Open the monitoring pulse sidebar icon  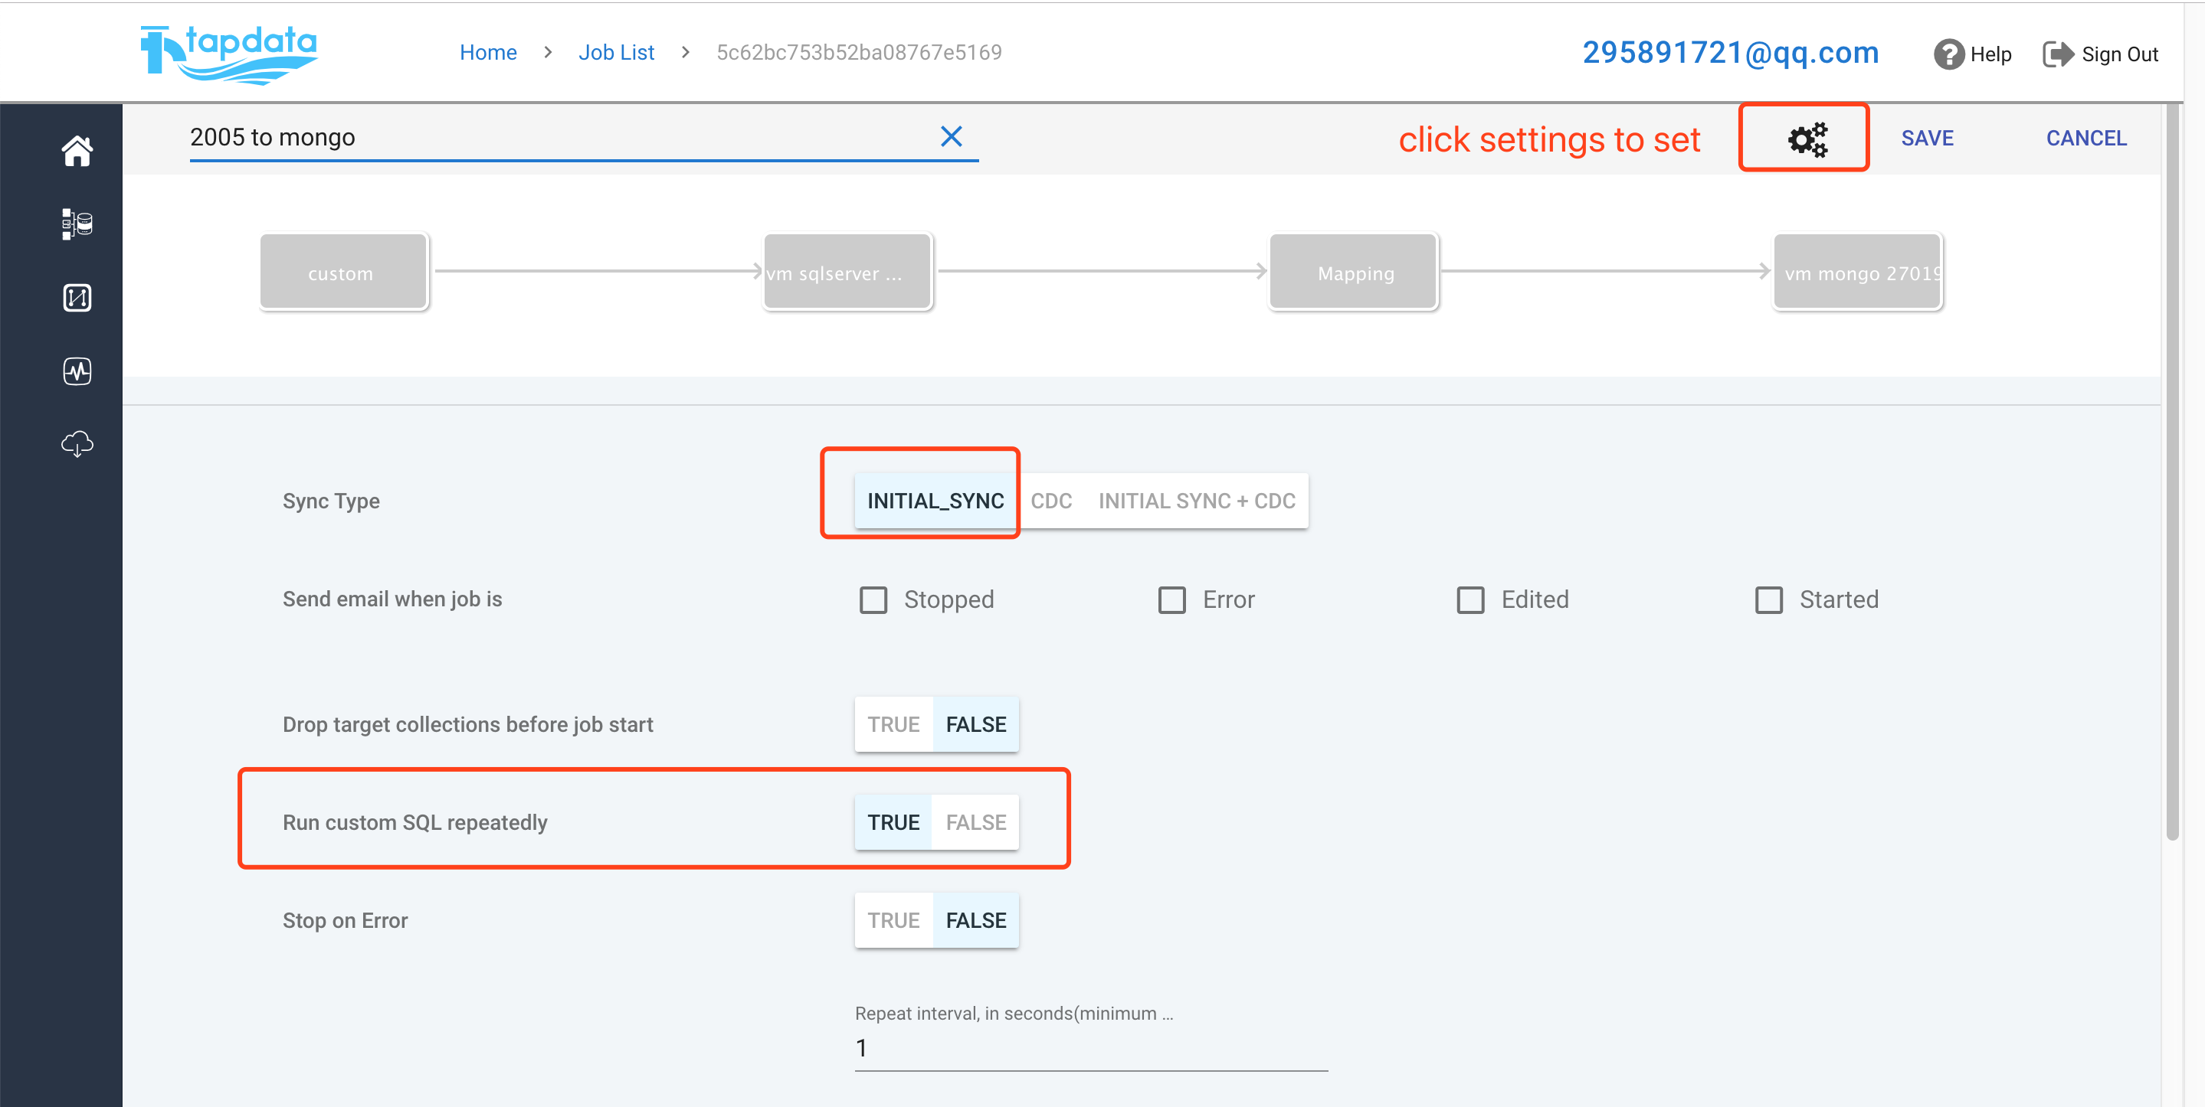coord(77,371)
